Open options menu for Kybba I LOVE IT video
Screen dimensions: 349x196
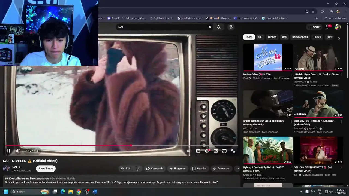click(x=291, y=168)
